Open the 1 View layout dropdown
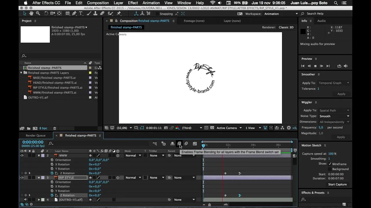 point(253,128)
